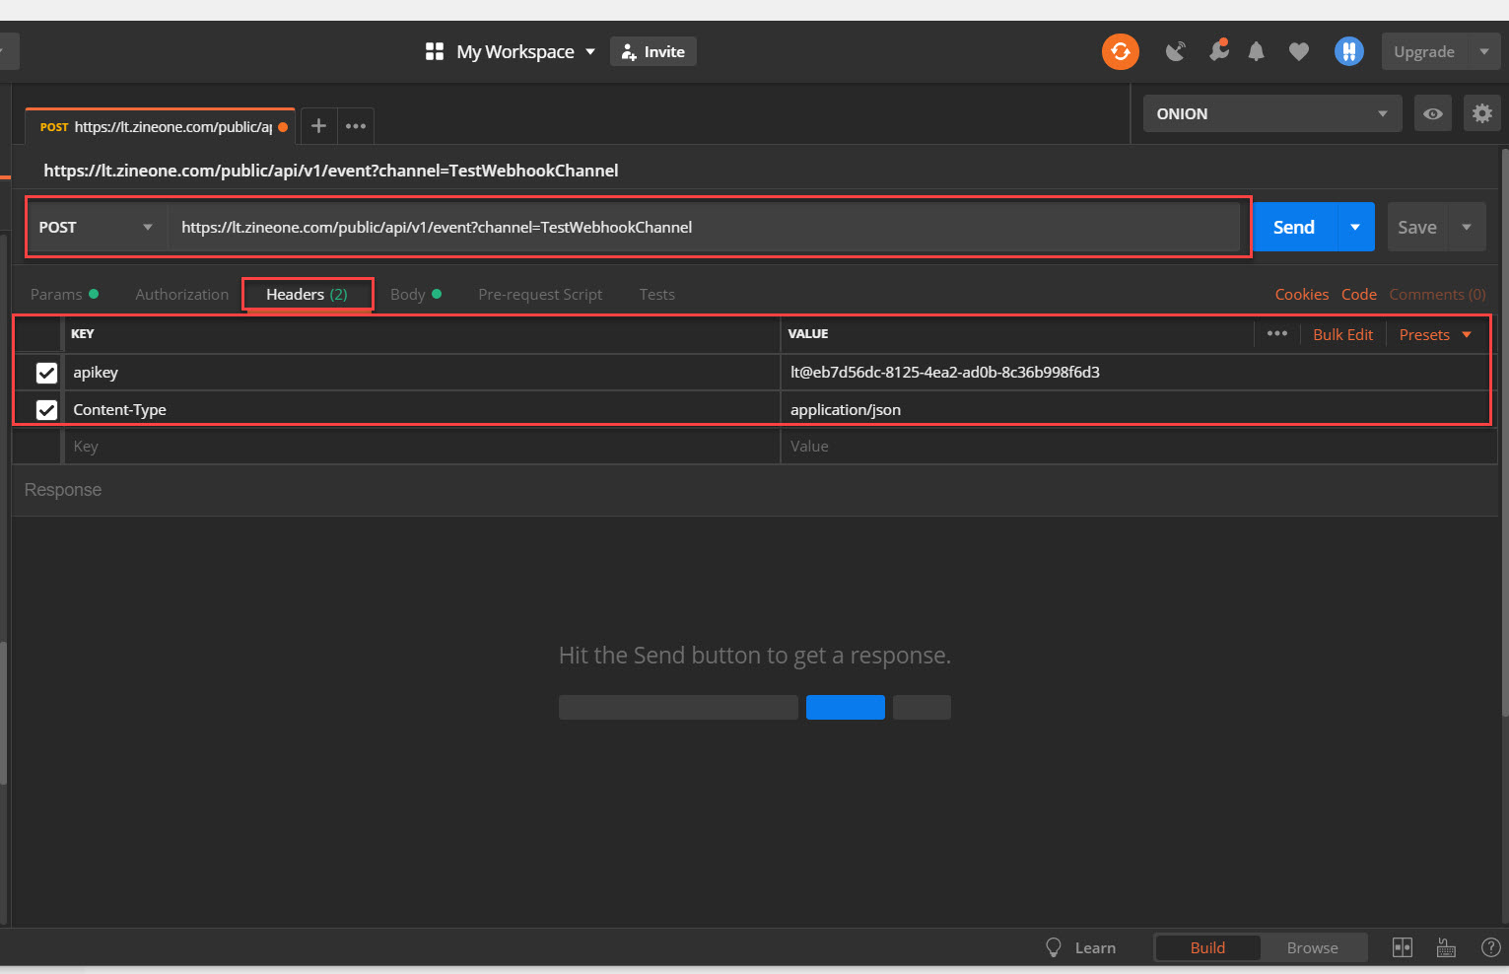Open environment quick look eye icon
Image resolution: width=1509 pixels, height=974 pixels.
click(x=1433, y=114)
